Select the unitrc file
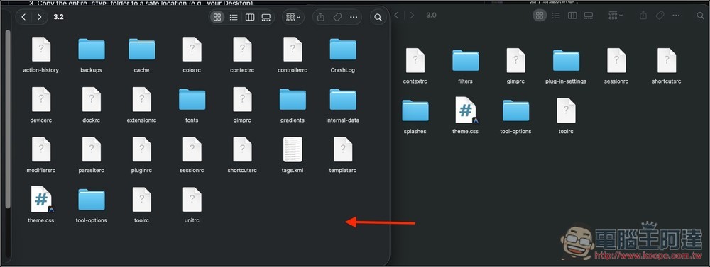This screenshot has width=710, height=267. 192,205
